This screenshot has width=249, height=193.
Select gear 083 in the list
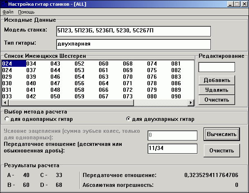coord(176,77)
